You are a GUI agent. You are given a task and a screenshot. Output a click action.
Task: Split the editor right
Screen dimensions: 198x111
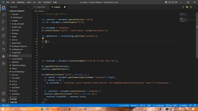(191, 7)
